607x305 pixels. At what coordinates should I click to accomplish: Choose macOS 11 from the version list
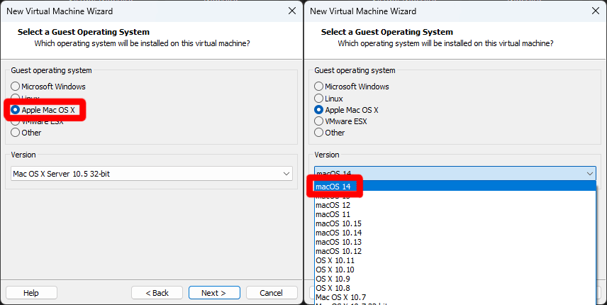(455, 214)
